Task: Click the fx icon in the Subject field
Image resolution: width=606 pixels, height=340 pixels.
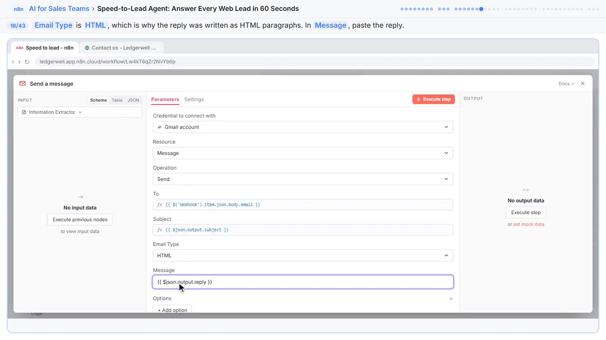Action: click(160, 229)
